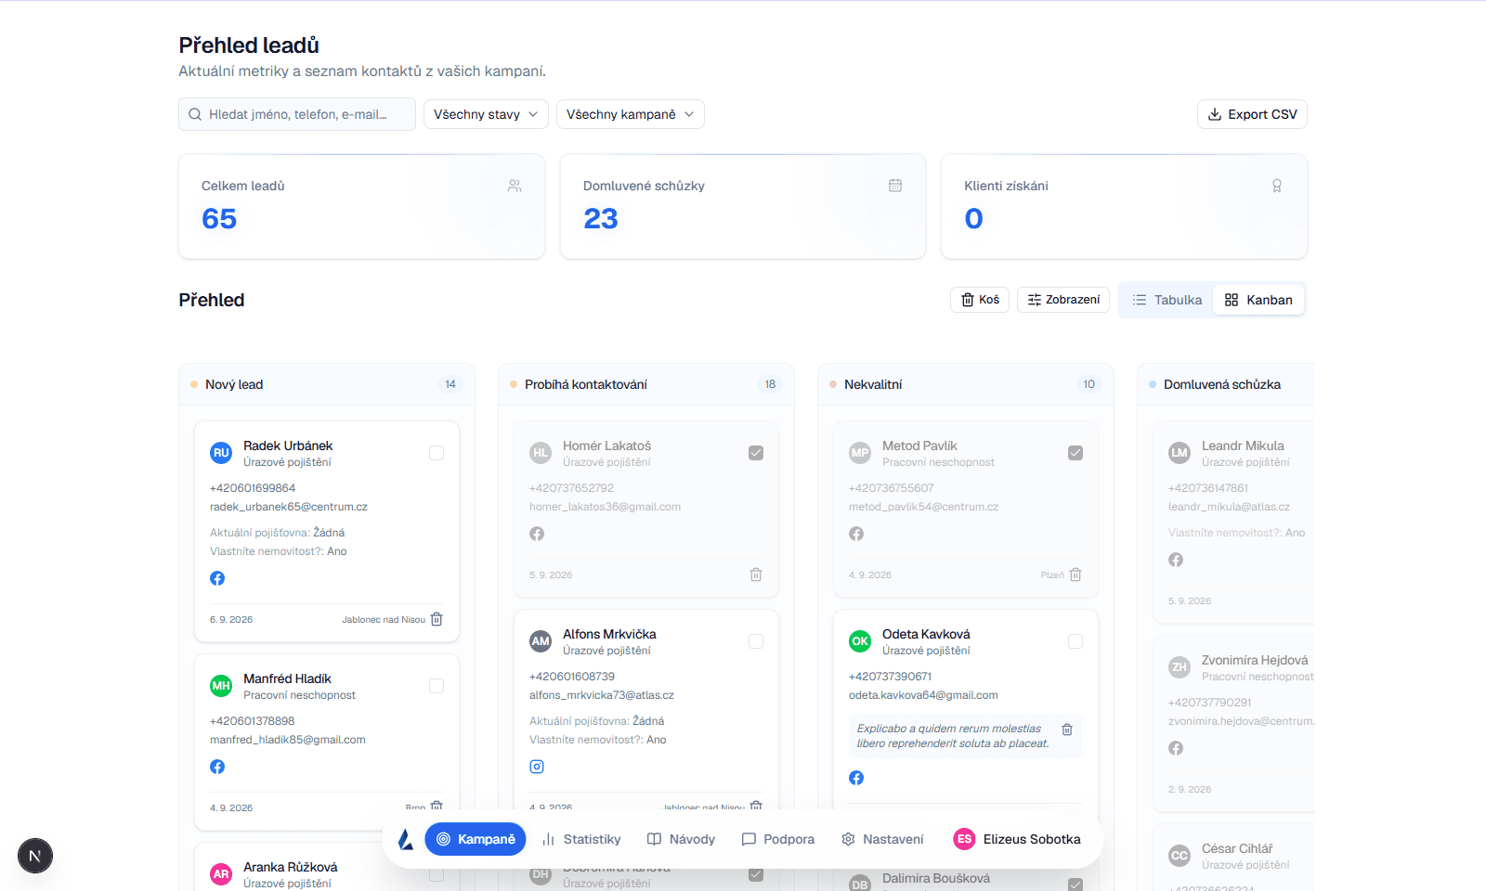Screen dimensions: 1486x891
Task: Click the people icon in Celkem leadů
Action: (x=515, y=186)
